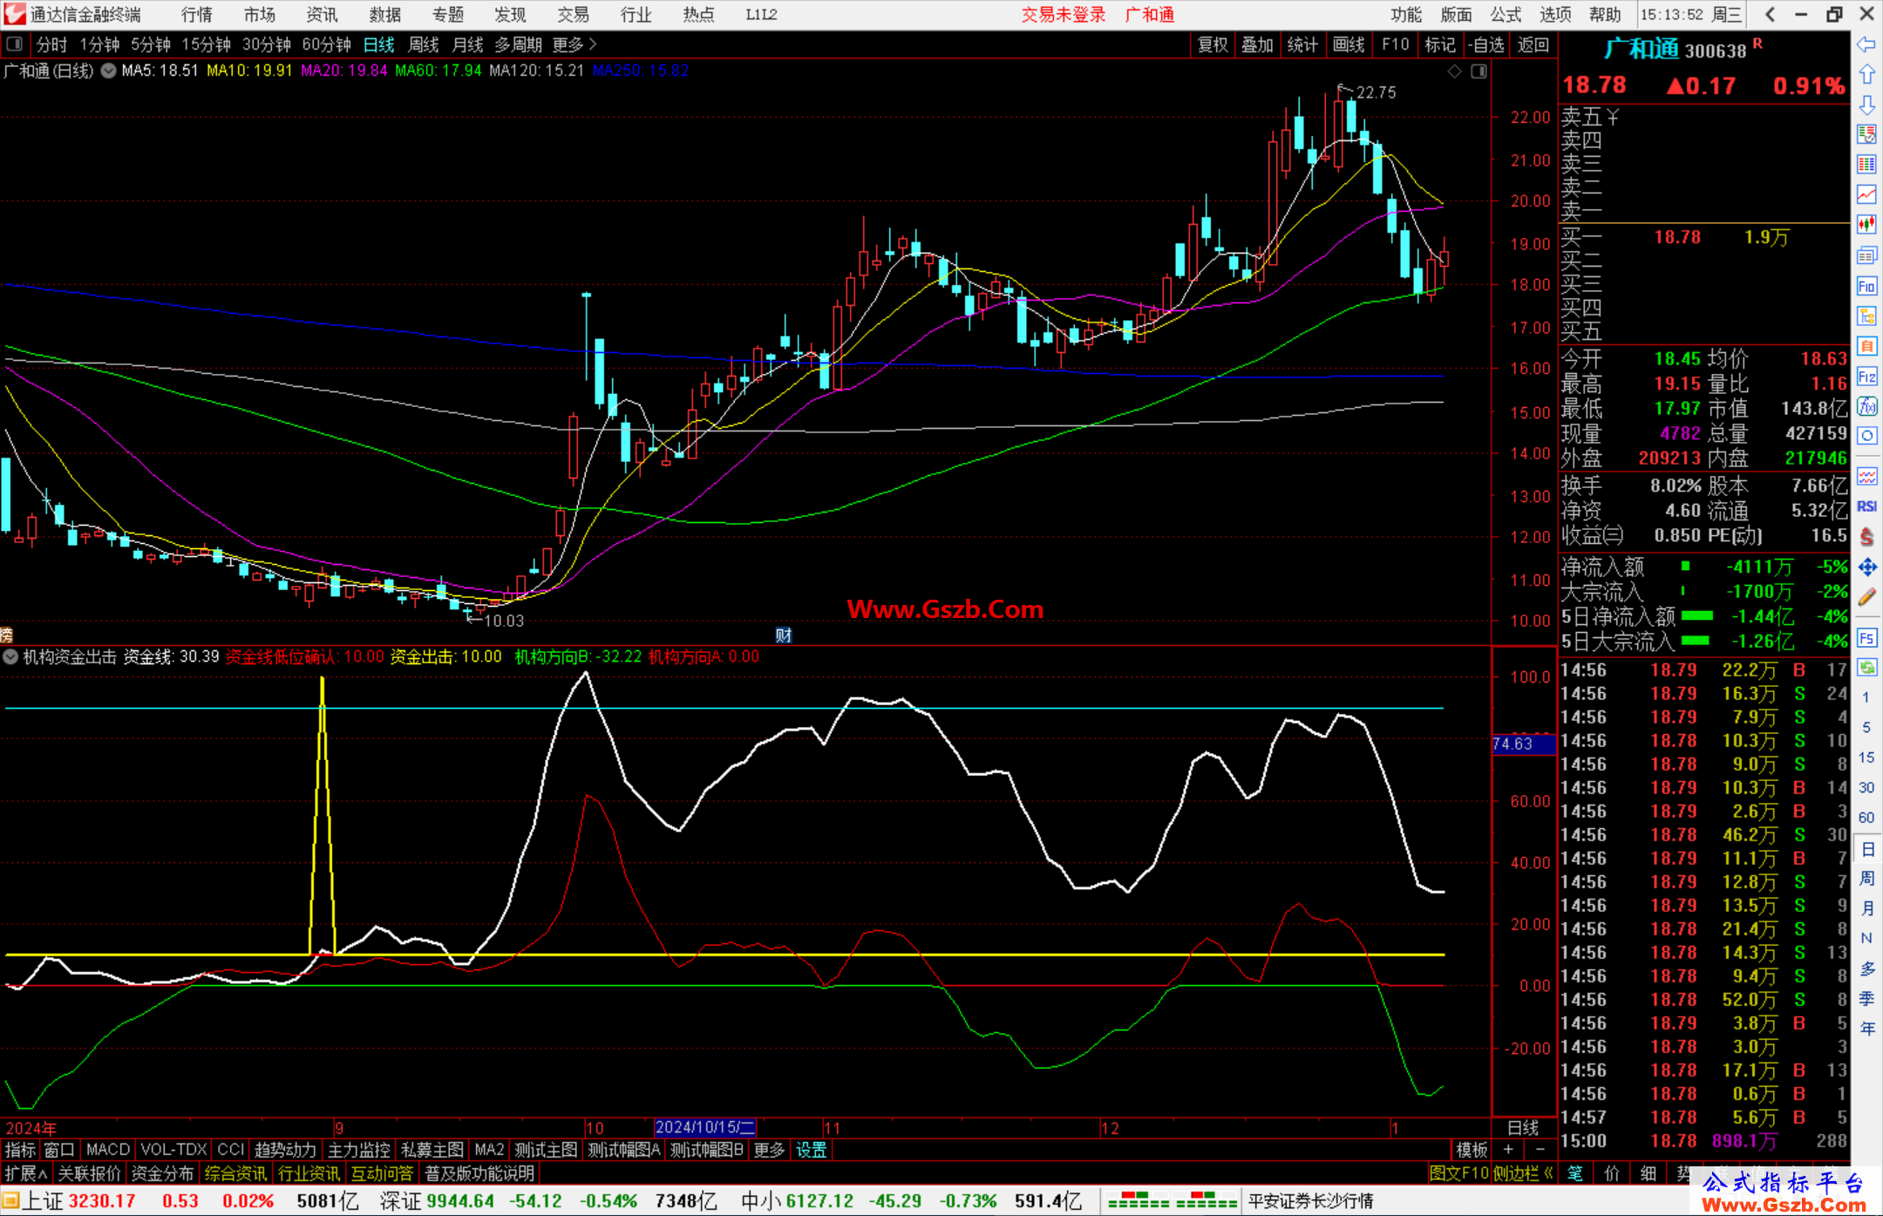This screenshot has width=1883, height=1216.
Task: Open the quote list settings icon in sidebar
Action: (x=1866, y=134)
